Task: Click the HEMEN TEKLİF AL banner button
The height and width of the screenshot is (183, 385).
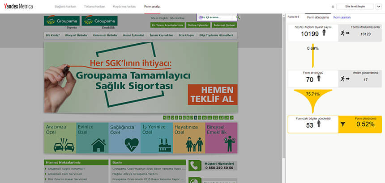Action: tap(213, 95)
